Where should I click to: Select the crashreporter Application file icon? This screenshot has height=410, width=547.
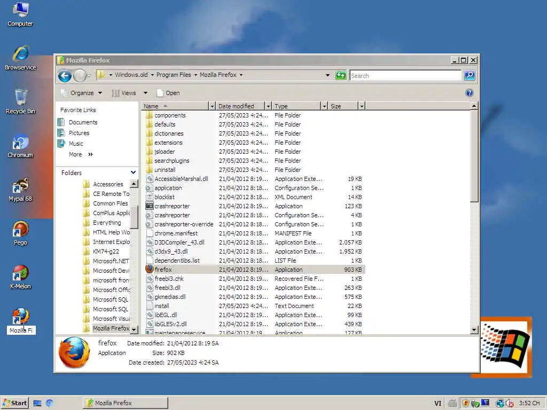[x=150, y=206]
